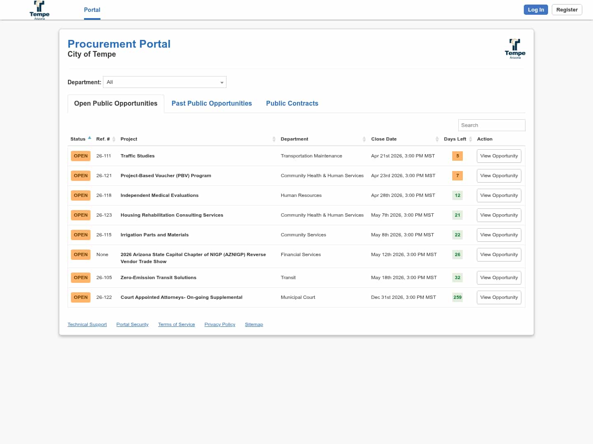Sort by Days Left column arrows
This screenshot has width=593, height=444.
470,139
